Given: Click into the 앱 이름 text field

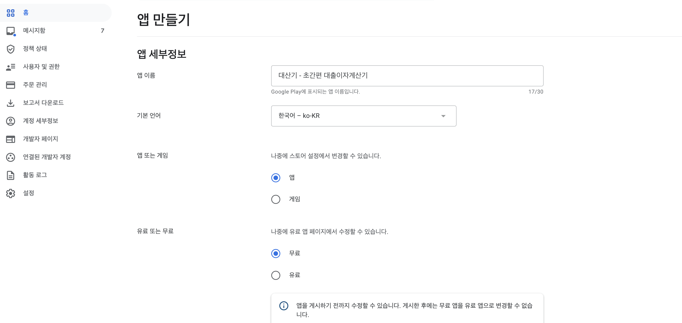Looking at the screenshot, I should point(407,76).
